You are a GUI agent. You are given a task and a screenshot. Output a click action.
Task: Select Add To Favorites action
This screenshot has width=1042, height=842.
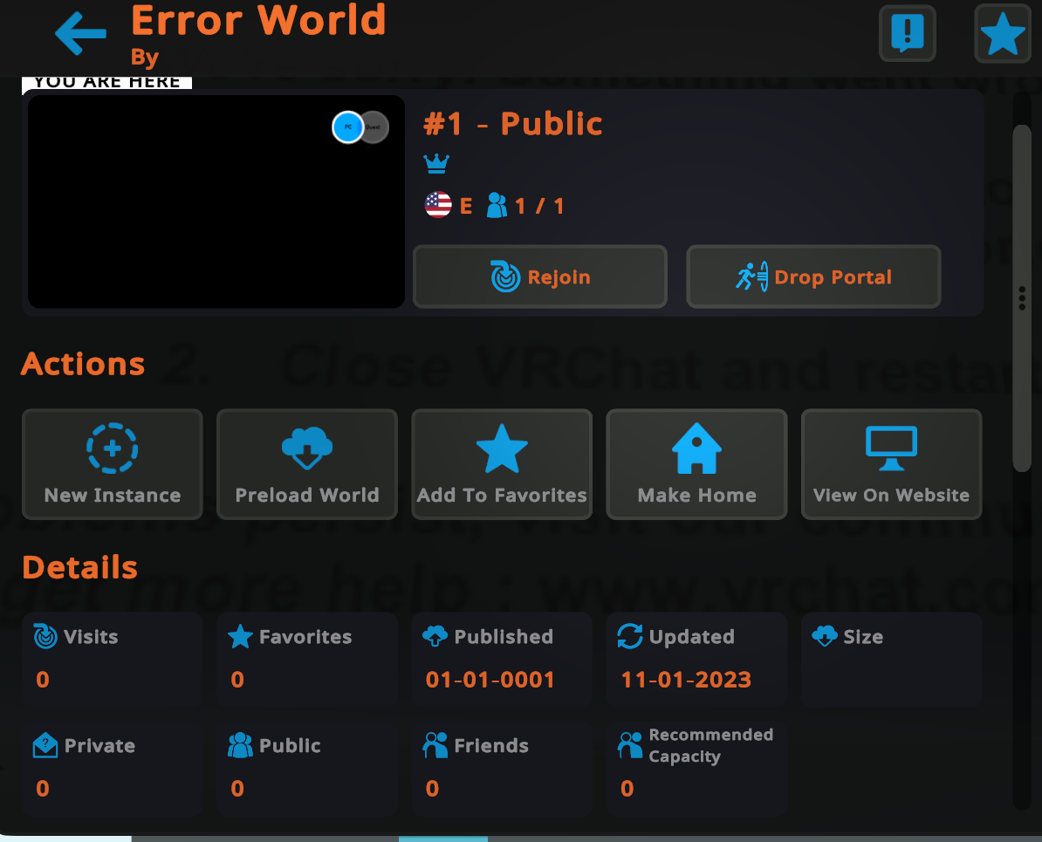(x=502, y=464)
